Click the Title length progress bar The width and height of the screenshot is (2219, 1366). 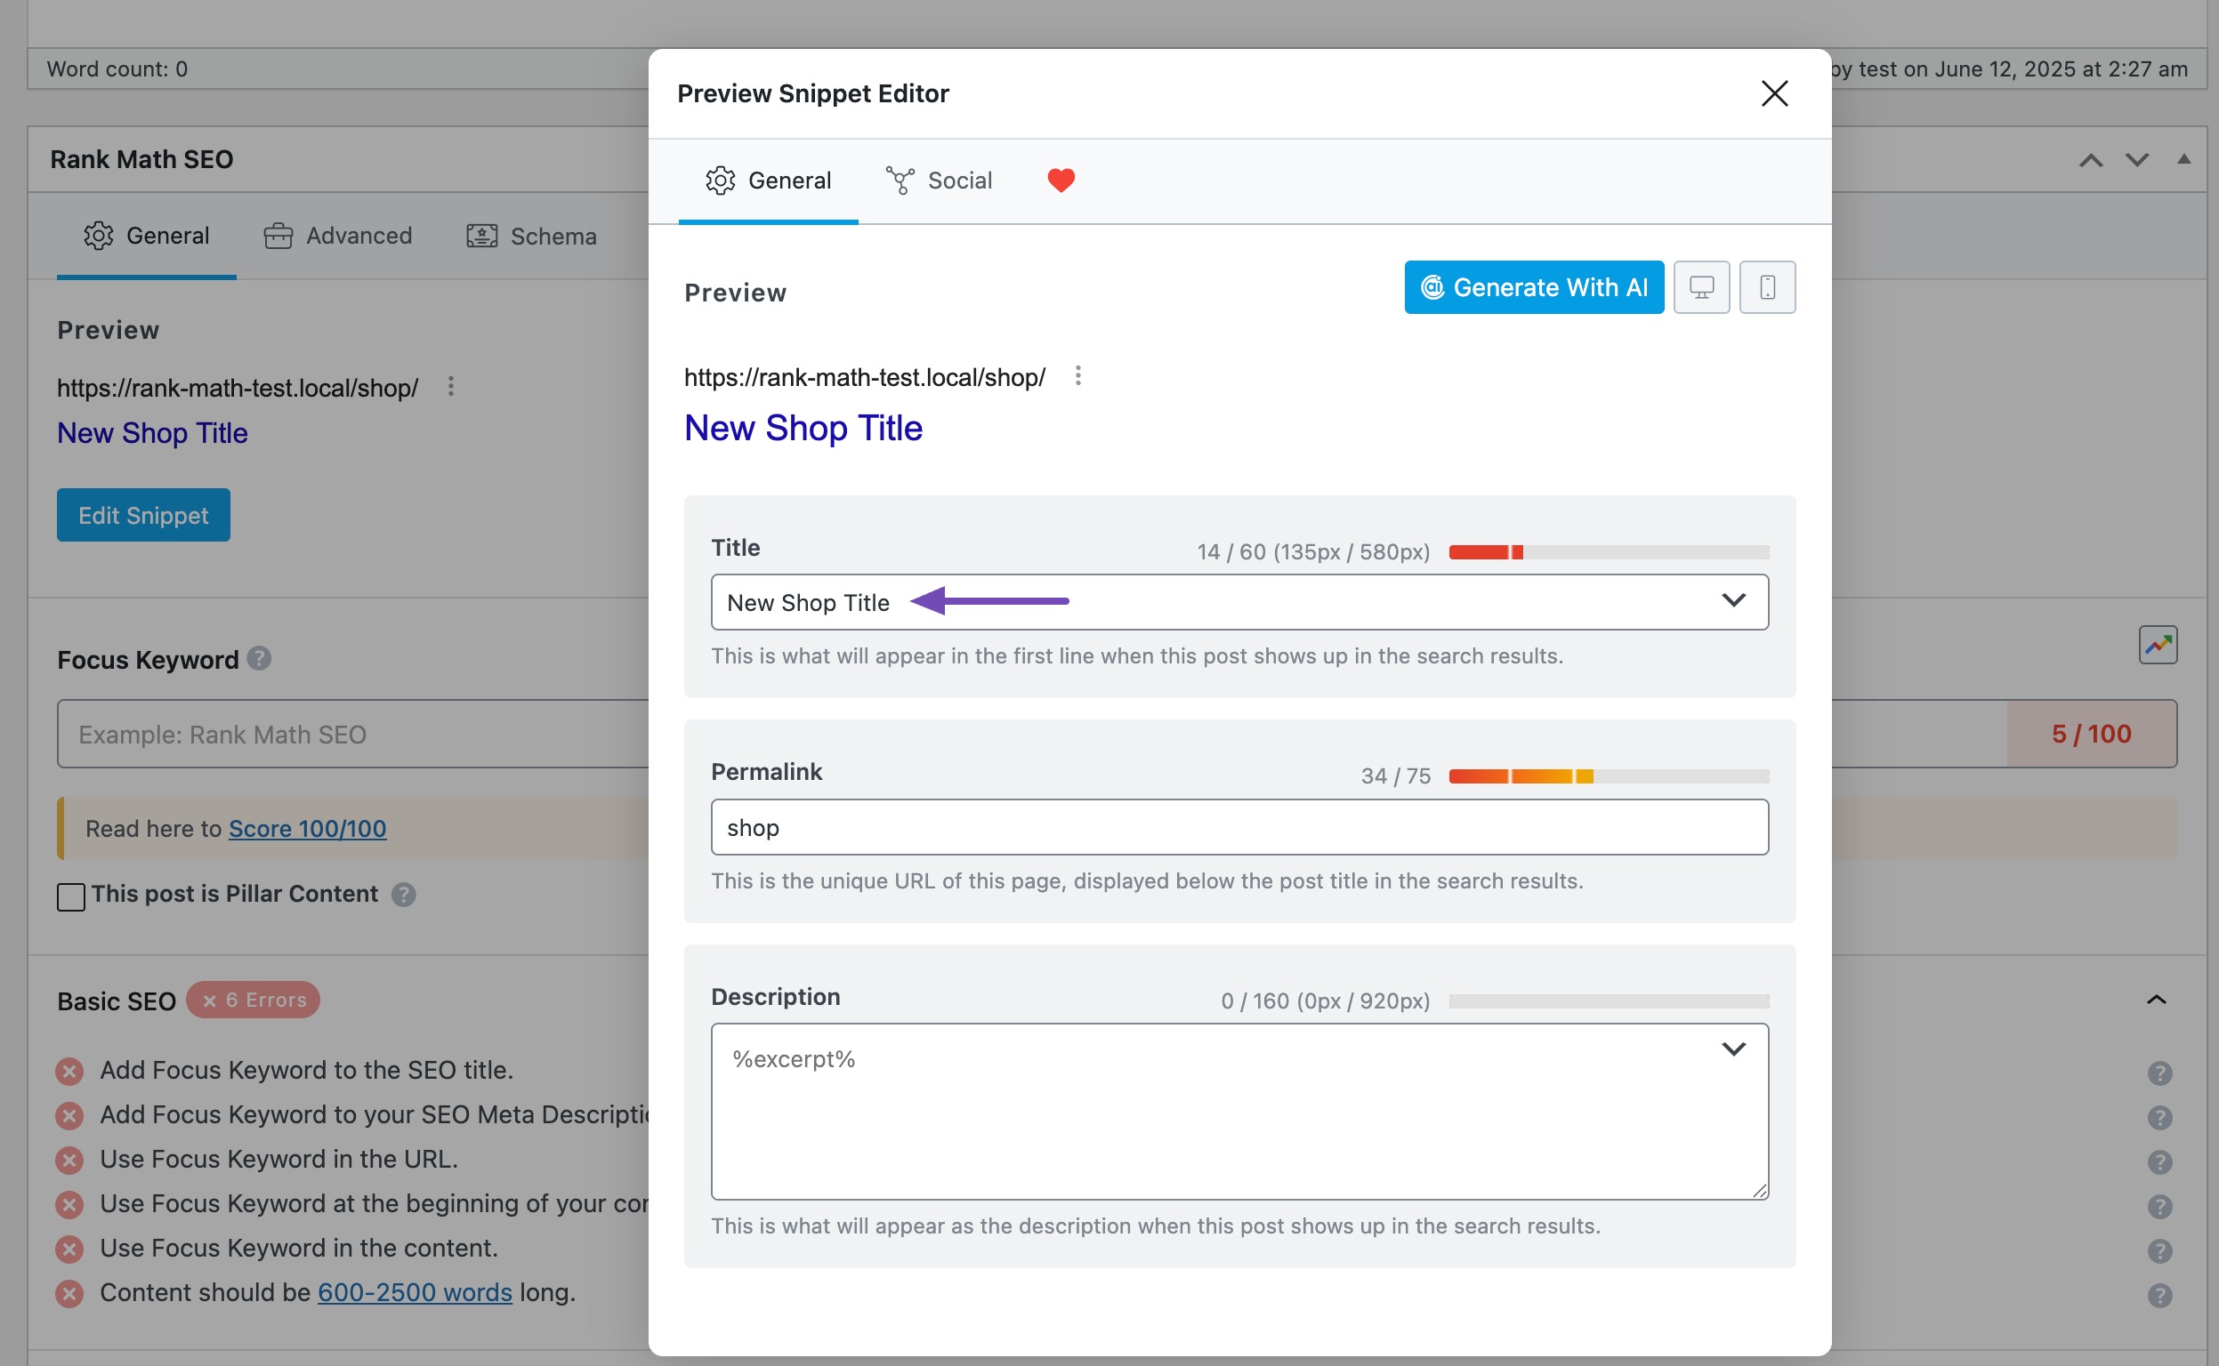click(x=1608, y=552)
